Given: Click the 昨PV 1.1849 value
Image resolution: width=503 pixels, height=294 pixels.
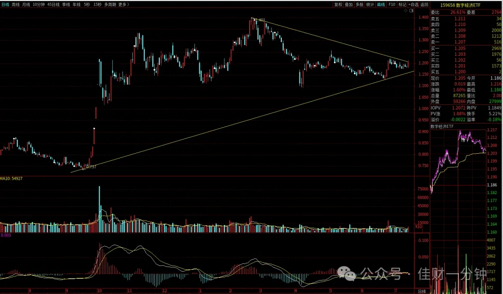Looking at the screenshot, I should [494, 108].
